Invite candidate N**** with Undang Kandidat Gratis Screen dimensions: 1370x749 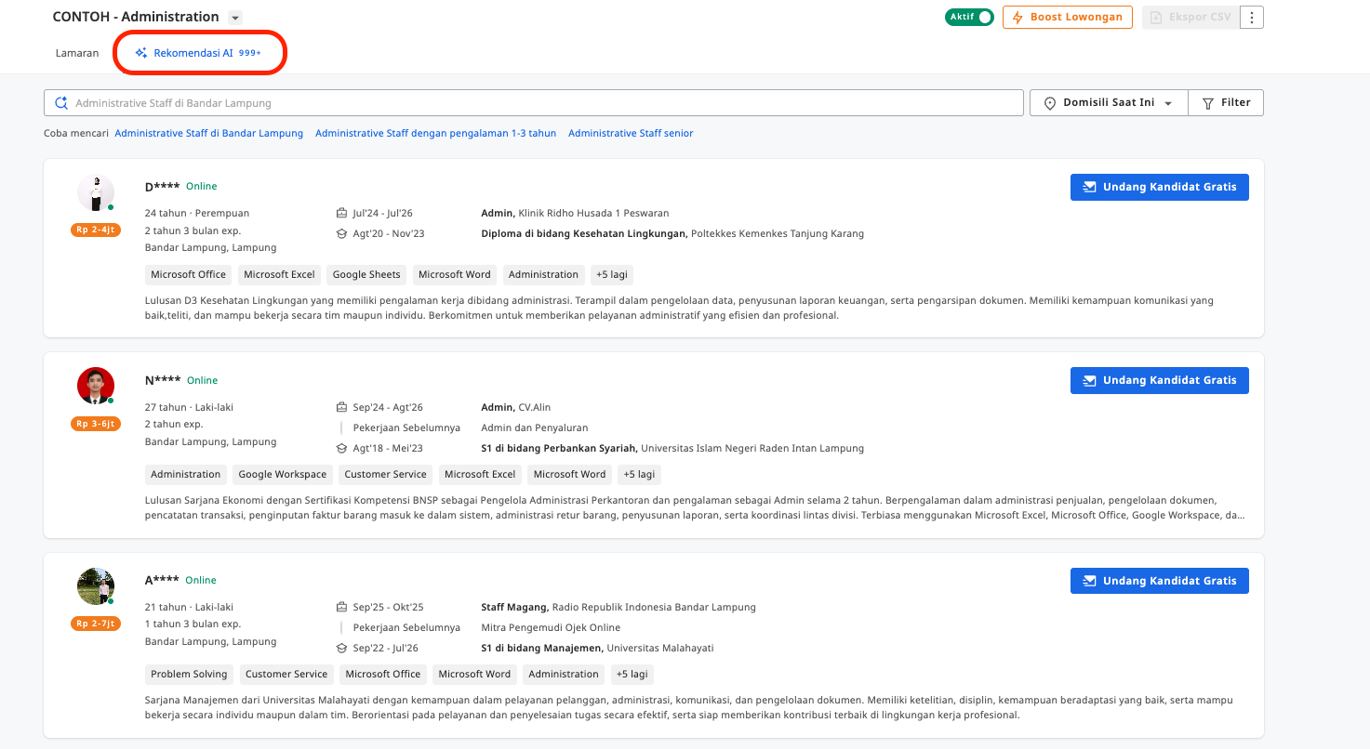[1160, 380]
